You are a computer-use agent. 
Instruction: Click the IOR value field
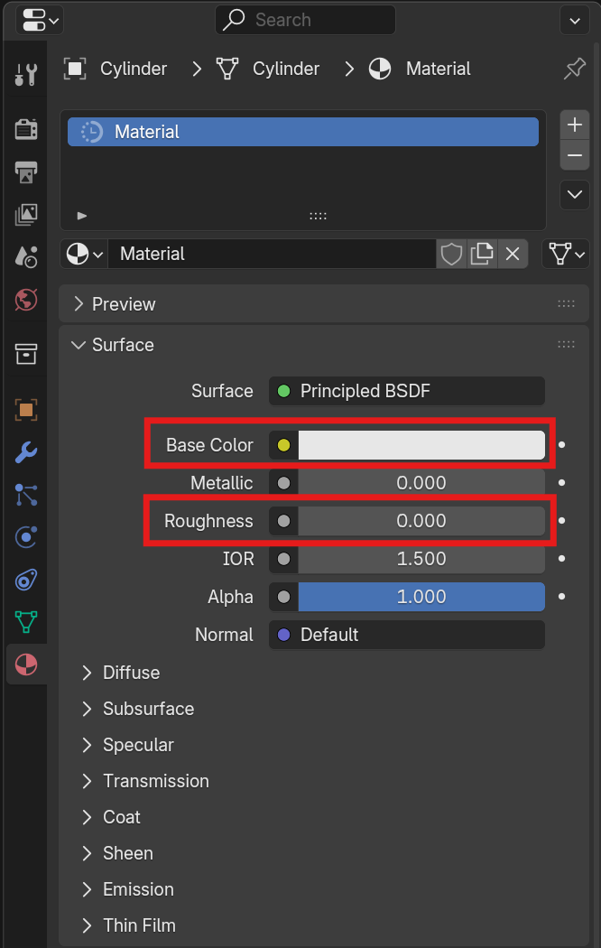point(421,559)
